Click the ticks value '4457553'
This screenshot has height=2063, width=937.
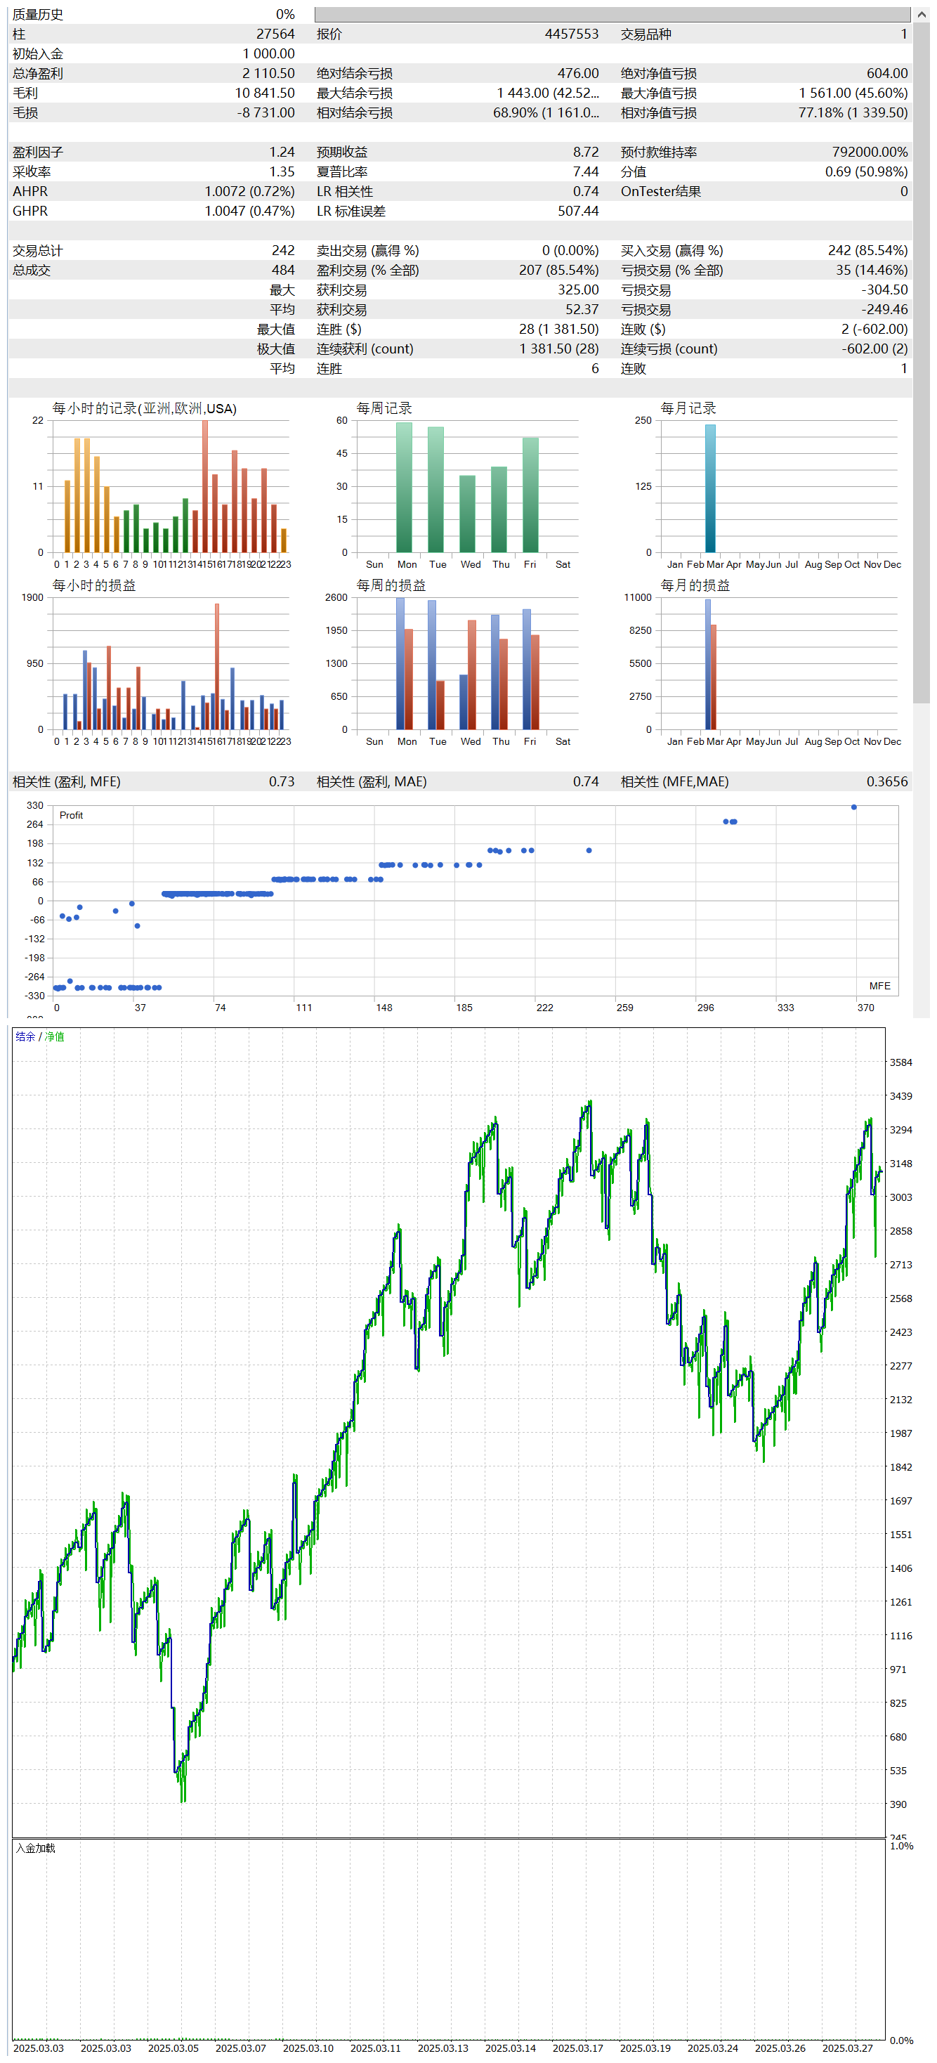click(x=571, y=34)
